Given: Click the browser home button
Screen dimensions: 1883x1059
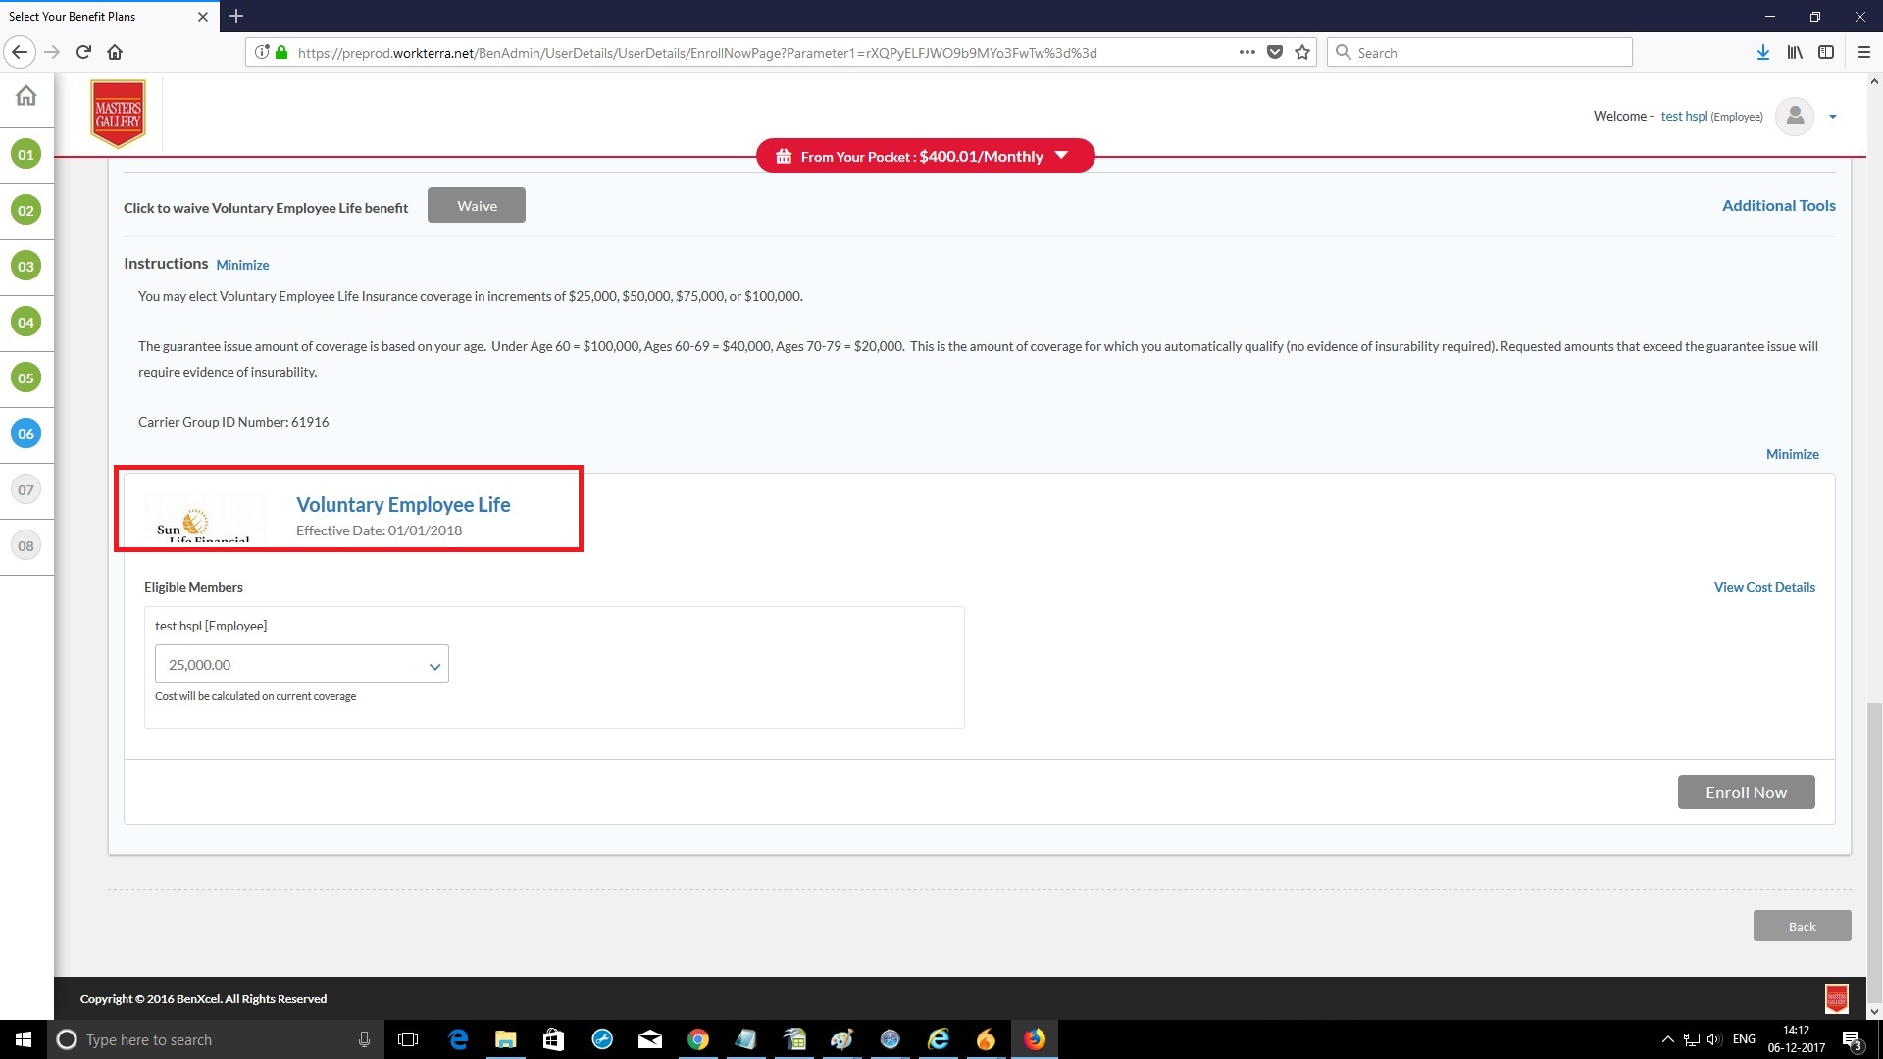Looking at the screenshot, I should coord(115,52).
